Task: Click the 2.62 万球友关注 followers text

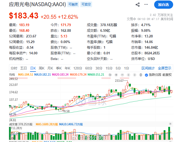Action: pos(161,15)
